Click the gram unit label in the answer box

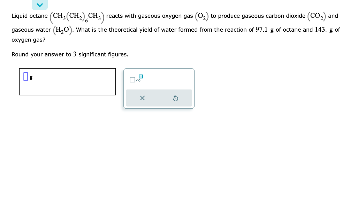[x=31, y=77]
